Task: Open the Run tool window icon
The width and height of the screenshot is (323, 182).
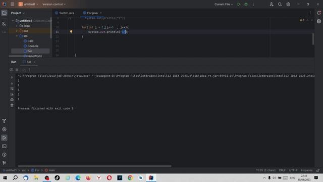Action: (x=4, y=138)
